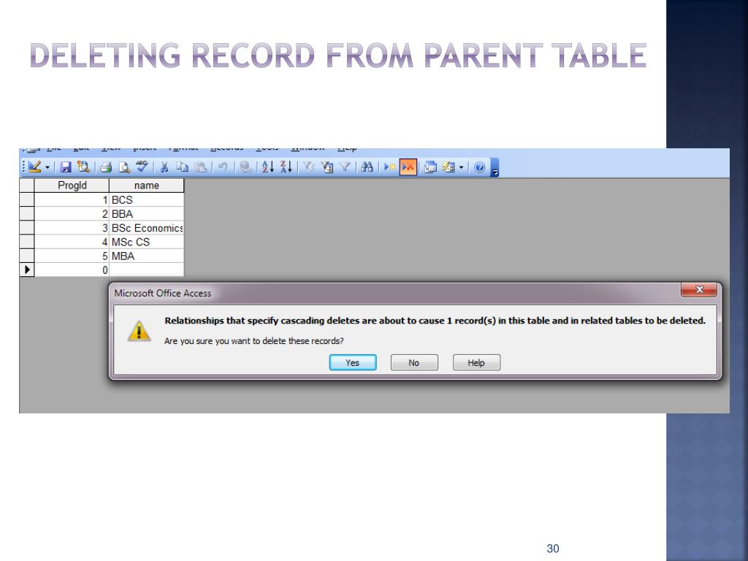The width and height of the screenshot is (748, 561).
Task: Run the Spelling check icon
Action: point(142,167)
